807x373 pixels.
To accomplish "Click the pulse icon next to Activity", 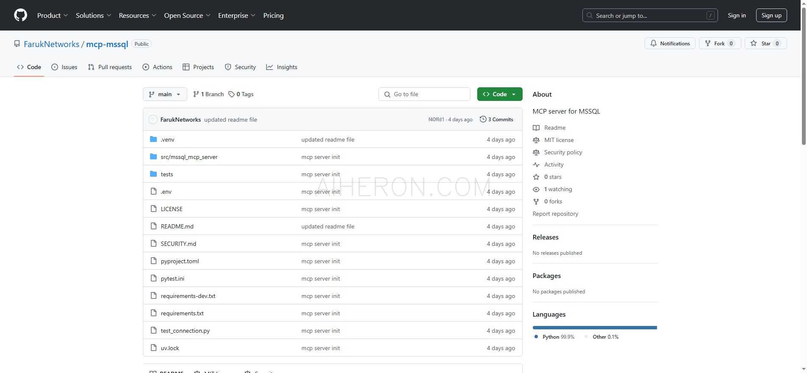I will point(536,164).
